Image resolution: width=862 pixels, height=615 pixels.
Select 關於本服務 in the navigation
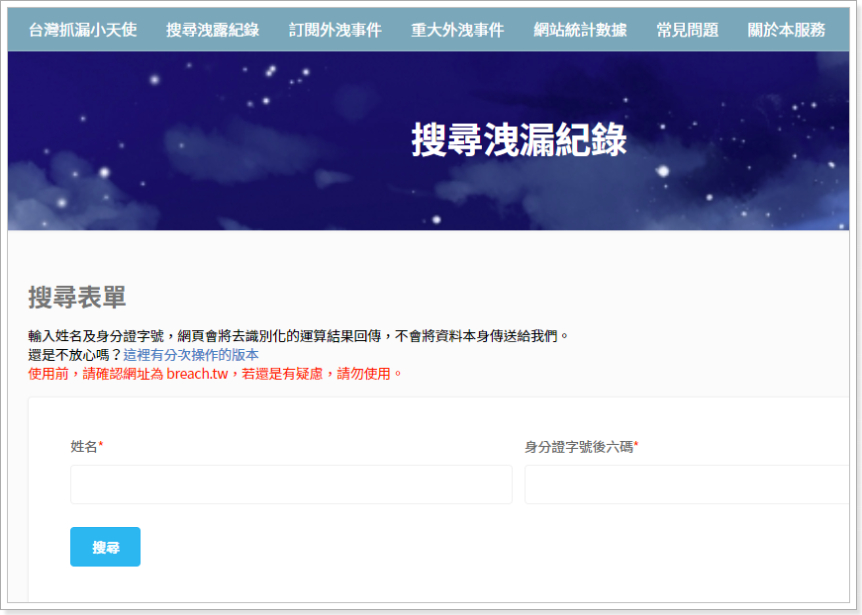coord(786,30)
